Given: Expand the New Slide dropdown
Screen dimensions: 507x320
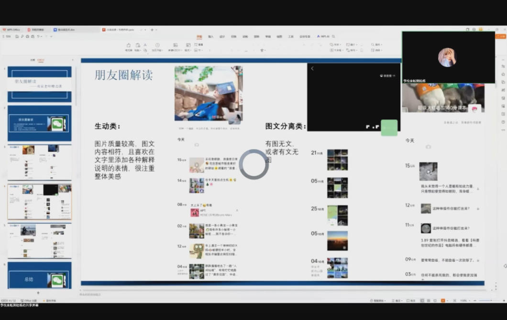Looking at the screenshot, I should (174, 50).
